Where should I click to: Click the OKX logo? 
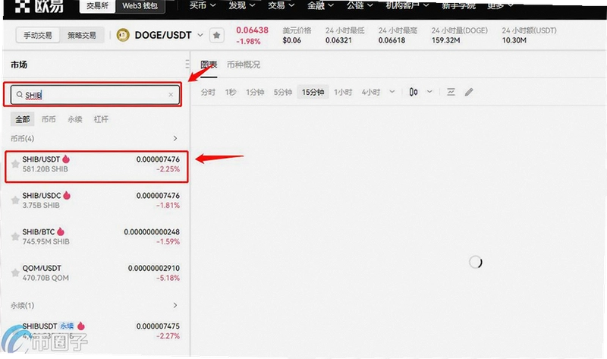pyautogui.click(x=39, y=6)
